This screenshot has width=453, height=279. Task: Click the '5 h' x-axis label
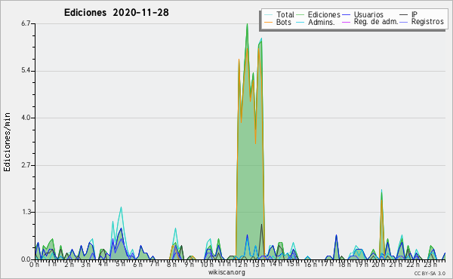click(120, 264)
